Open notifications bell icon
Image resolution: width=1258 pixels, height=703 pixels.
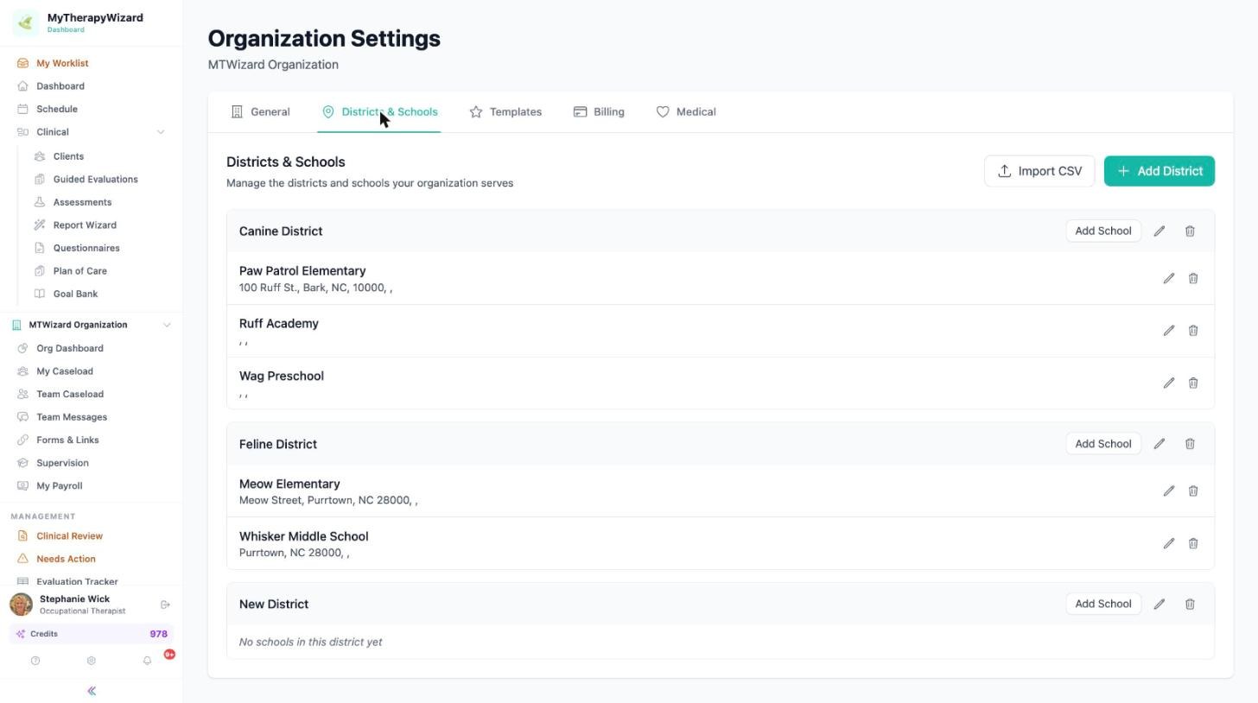click(147, 662)
